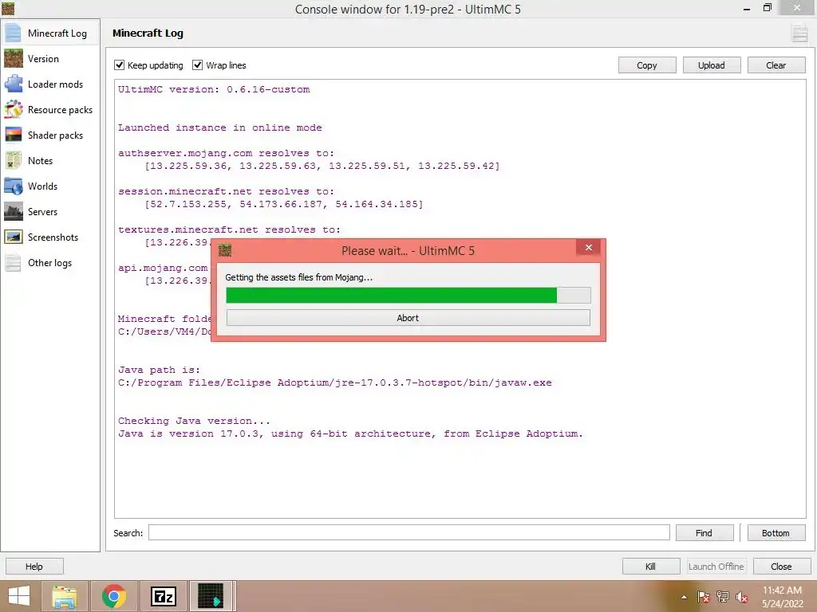The height and width of the screenshot is (612, 817).
Task: Click the Shader packs sunset icon
Action: [x=13, y=135]
